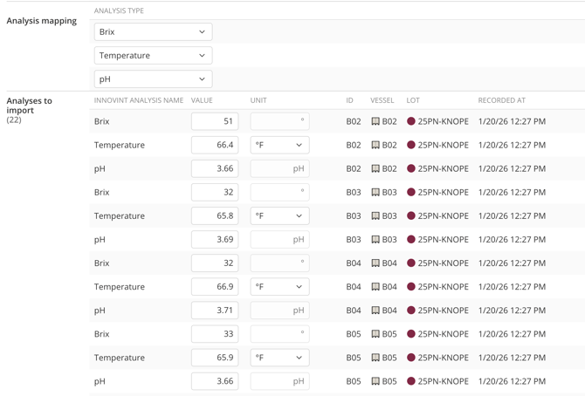Click the B05 vessel icon in temperature 65.9 row

[375, 358]
